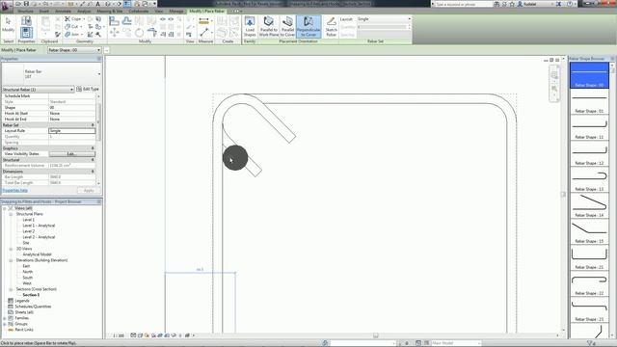Collapse the Dimensions properties group
The image size is (617, 347).
[x=93, y=172]
